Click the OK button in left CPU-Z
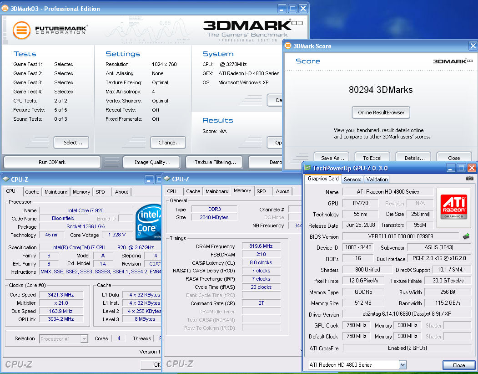The image size is (478, 374). 151,364
